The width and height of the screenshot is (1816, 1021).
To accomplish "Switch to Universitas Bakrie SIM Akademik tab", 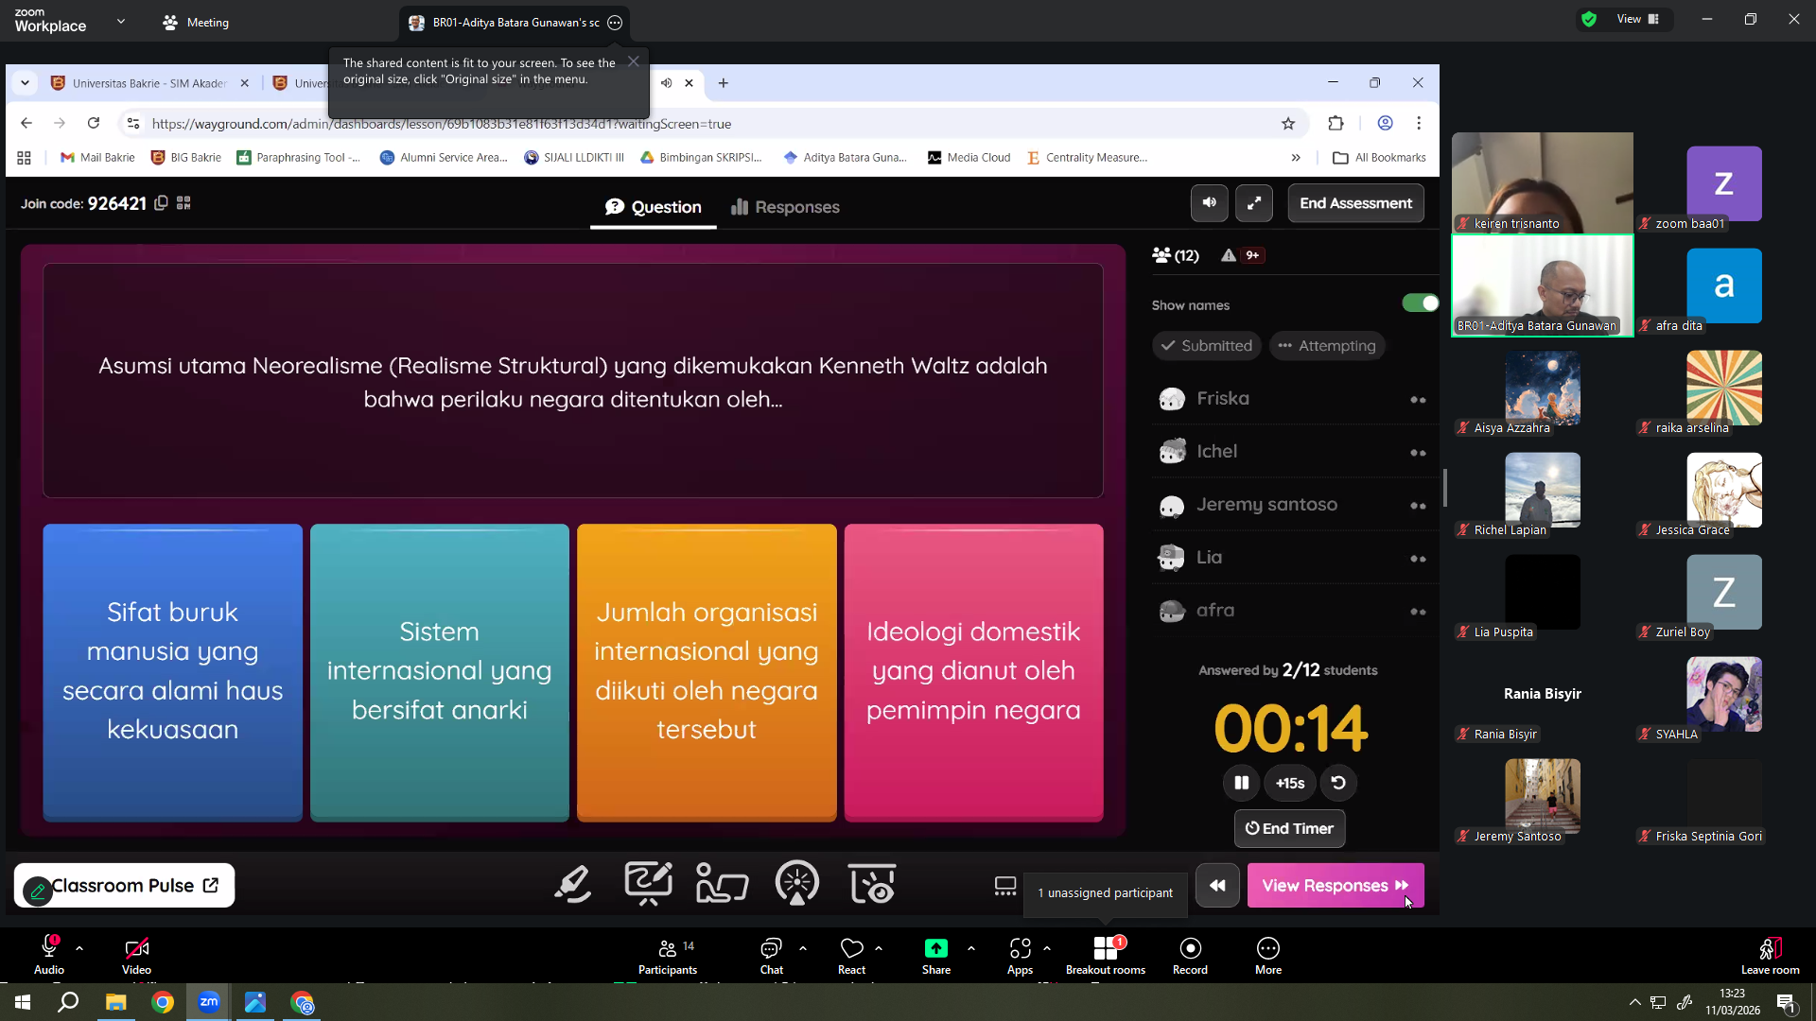I will pyautogui.click(x=149, y=83).
